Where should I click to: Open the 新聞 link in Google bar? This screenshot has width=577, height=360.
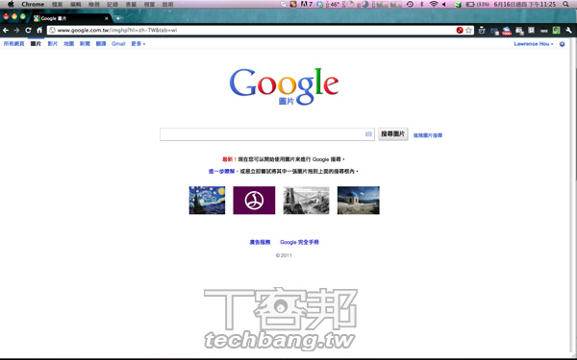coord(85,44)
